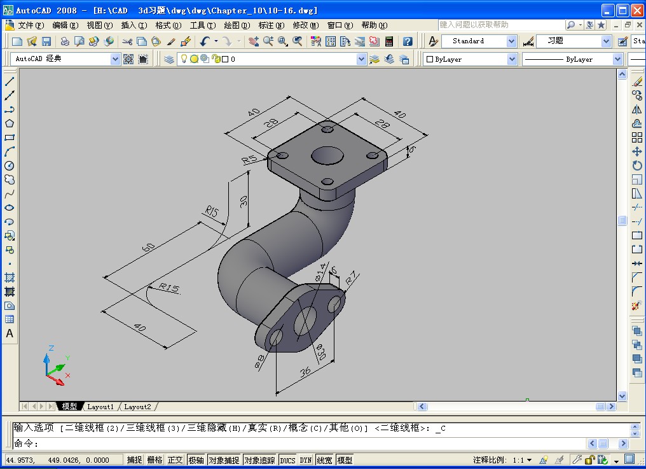646x469 pixels.
Task: Click the Undo arrow icon
Action: [205, 41]
